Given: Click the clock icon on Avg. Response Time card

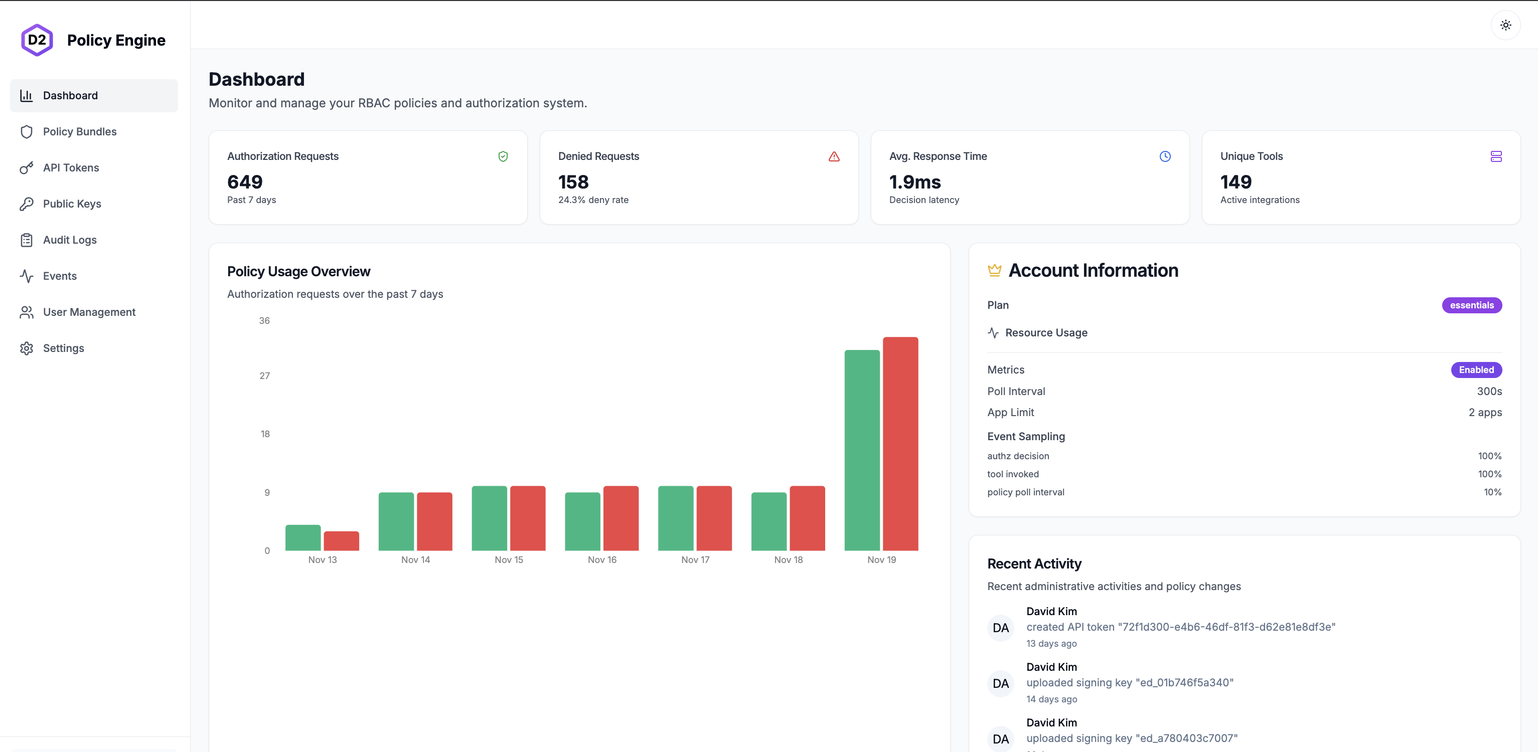Looking at the screenshot, I should click(1165, 156).
